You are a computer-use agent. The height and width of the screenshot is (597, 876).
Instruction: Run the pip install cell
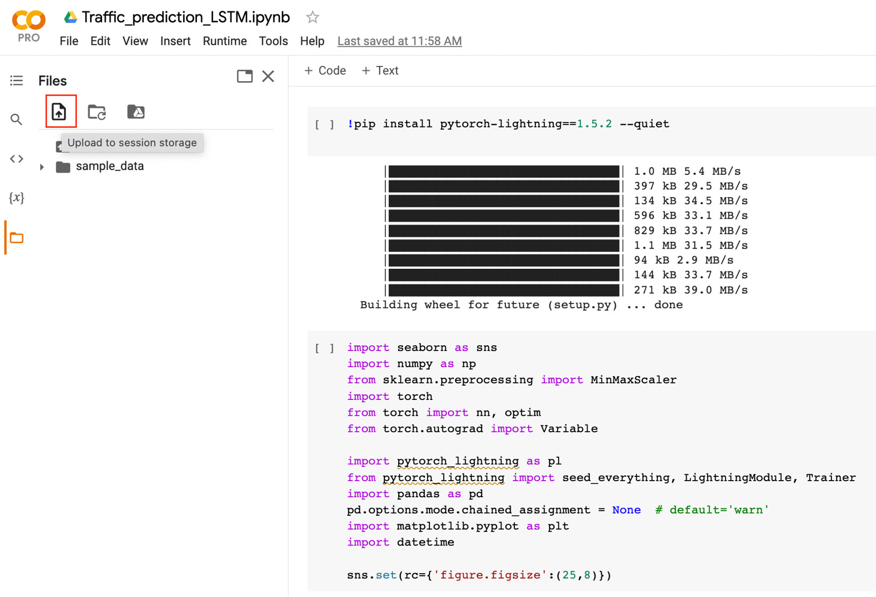(324, 124)
